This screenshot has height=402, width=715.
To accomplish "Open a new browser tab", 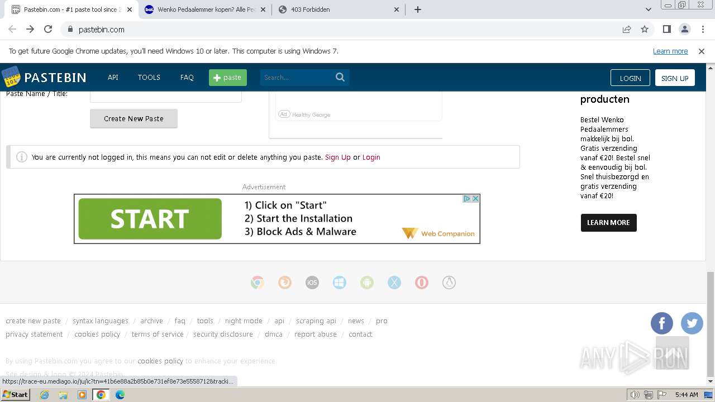I will [418, 9].
